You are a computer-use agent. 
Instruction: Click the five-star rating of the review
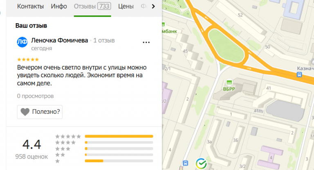pyautogui.click(x=28, y=59)
